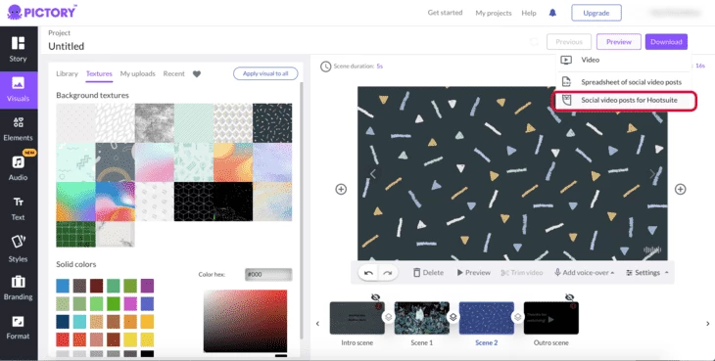Select Outro scene thumbnail
715x361 pixels.
550,318
